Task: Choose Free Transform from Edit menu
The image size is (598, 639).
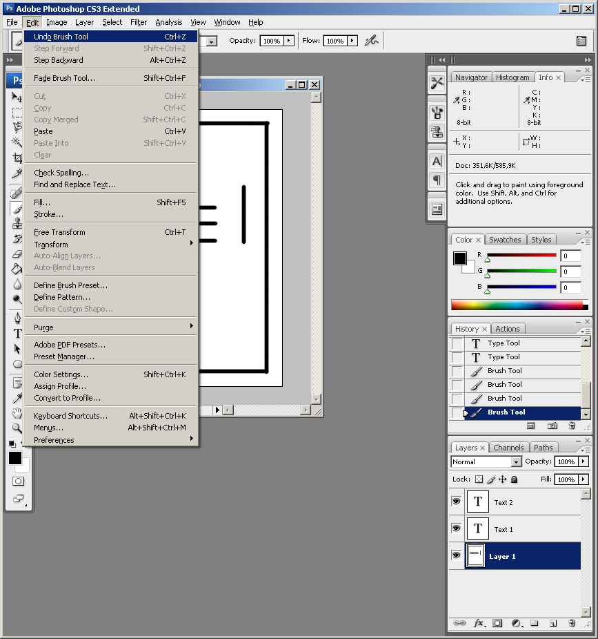Action: (x=60, y=232)
